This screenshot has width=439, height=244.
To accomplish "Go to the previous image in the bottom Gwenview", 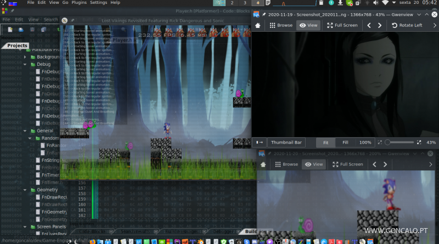I will [374, 164].
